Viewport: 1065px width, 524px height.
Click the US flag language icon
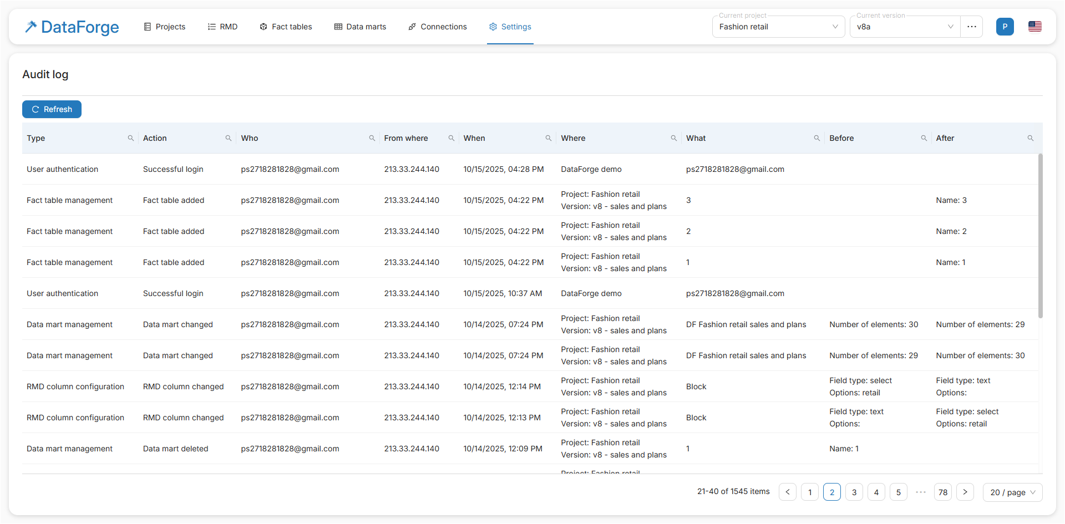click(1035, 27)
